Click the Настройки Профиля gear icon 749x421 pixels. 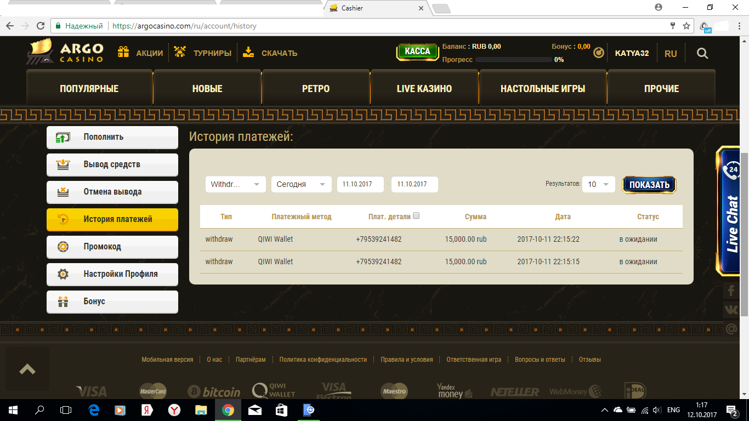63,274
